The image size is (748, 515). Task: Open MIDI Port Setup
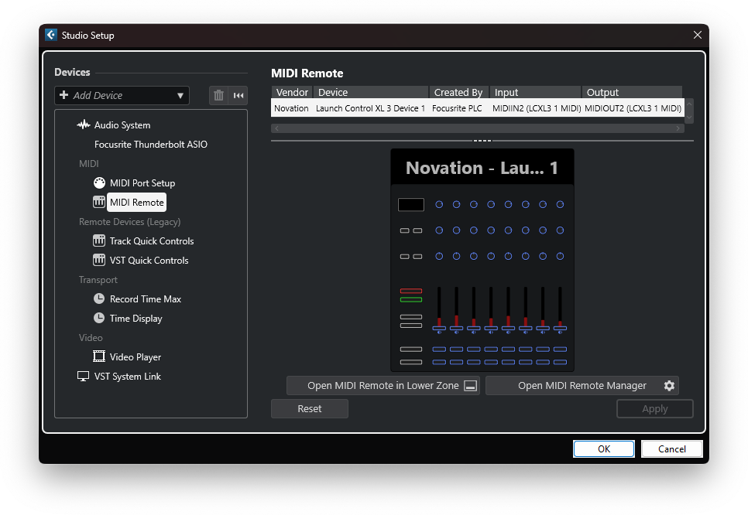pyautogui.click(x=142, y=183)
